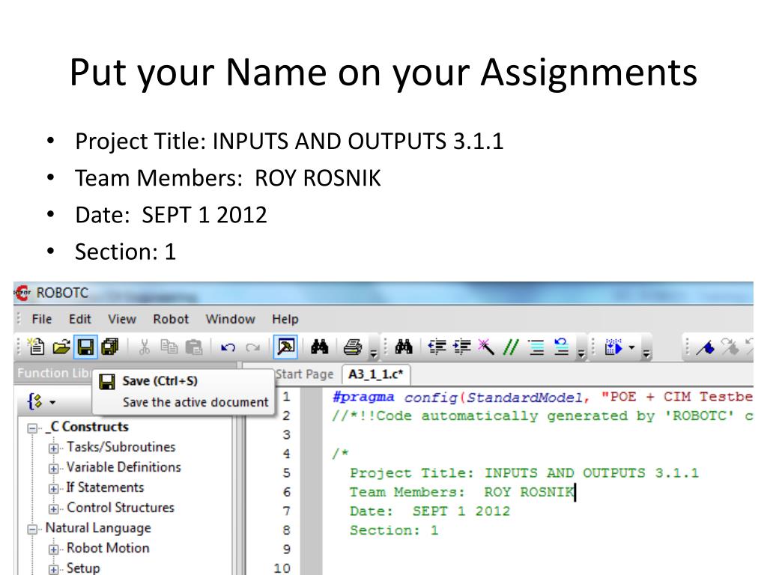Create a new file with the toolbar icon
Screen dimensions: 767x575
coord(36,347)
